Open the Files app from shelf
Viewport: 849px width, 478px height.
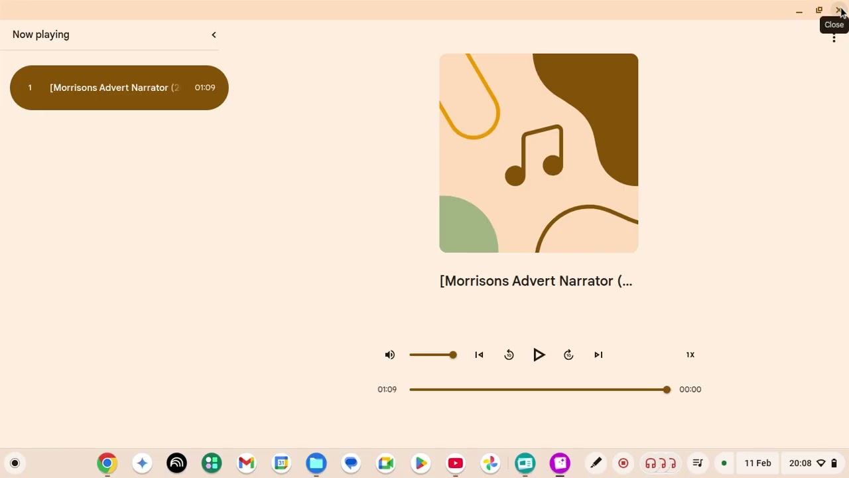point(316,463)
